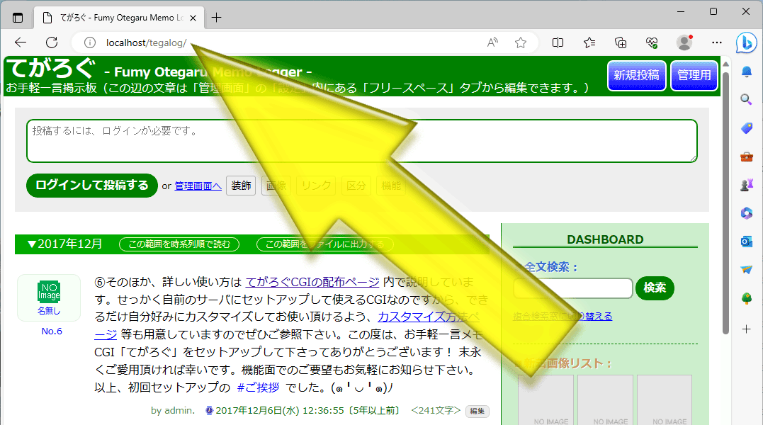
Task: Click the 画像 button
Action: click(x=276, y=186)
